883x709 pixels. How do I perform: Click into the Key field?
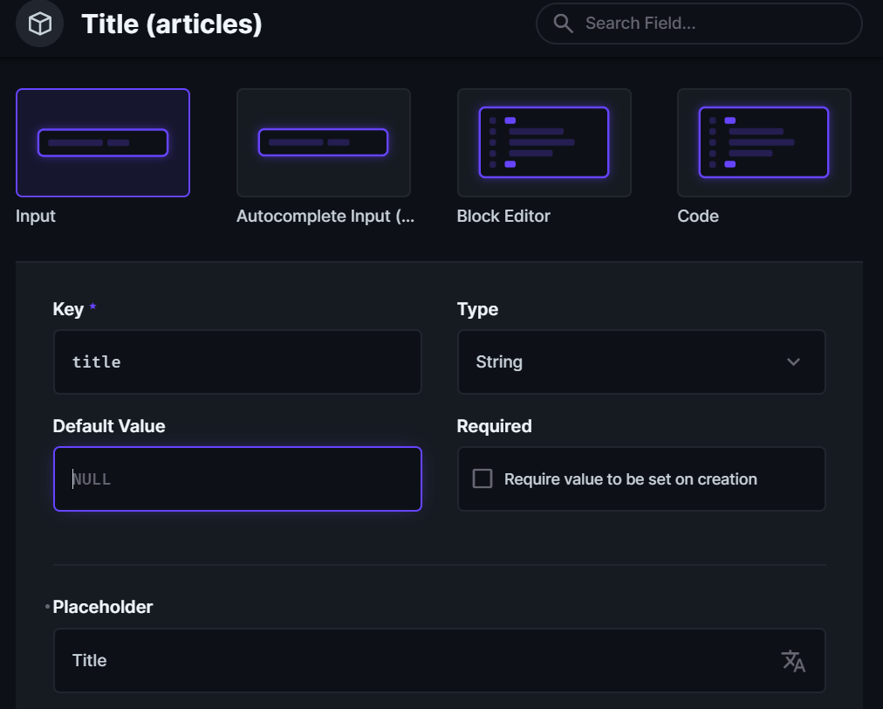click(237, 361)
